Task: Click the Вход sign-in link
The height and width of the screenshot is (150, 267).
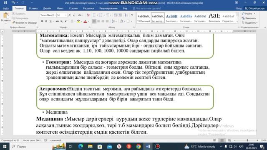Action: tap(239, 8)
